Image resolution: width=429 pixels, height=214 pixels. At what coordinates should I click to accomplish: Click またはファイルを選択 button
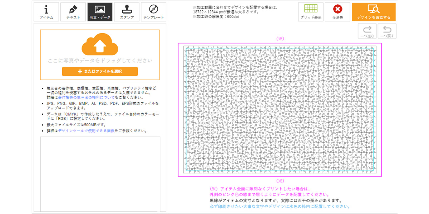(100, 71)
